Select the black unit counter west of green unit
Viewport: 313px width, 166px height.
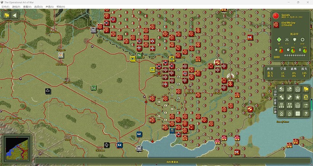[x=48, y=91]
